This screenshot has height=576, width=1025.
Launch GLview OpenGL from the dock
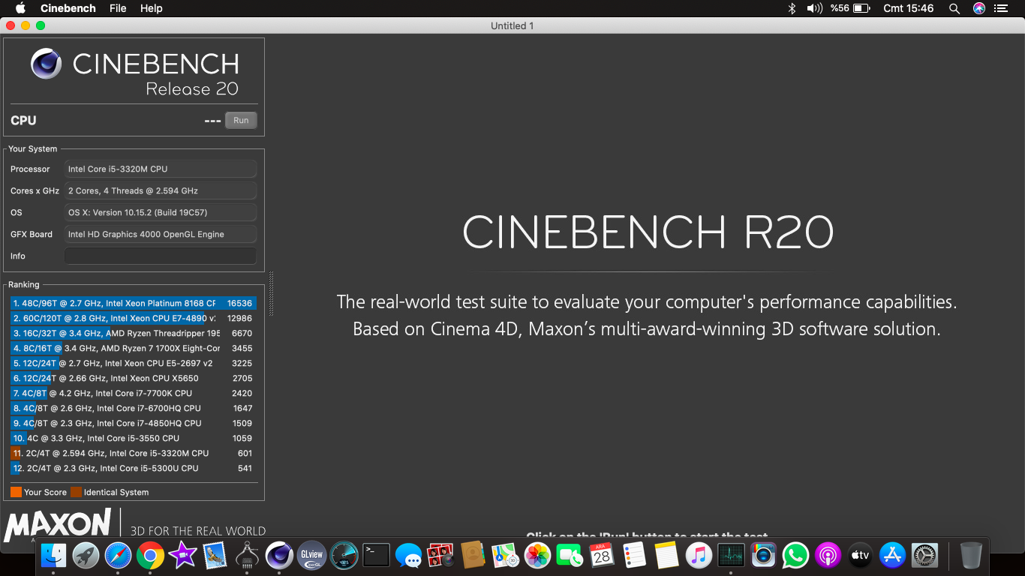click(x=311, y=555)
